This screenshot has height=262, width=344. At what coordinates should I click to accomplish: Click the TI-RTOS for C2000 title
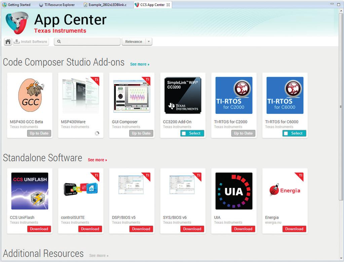pos(231,122)
